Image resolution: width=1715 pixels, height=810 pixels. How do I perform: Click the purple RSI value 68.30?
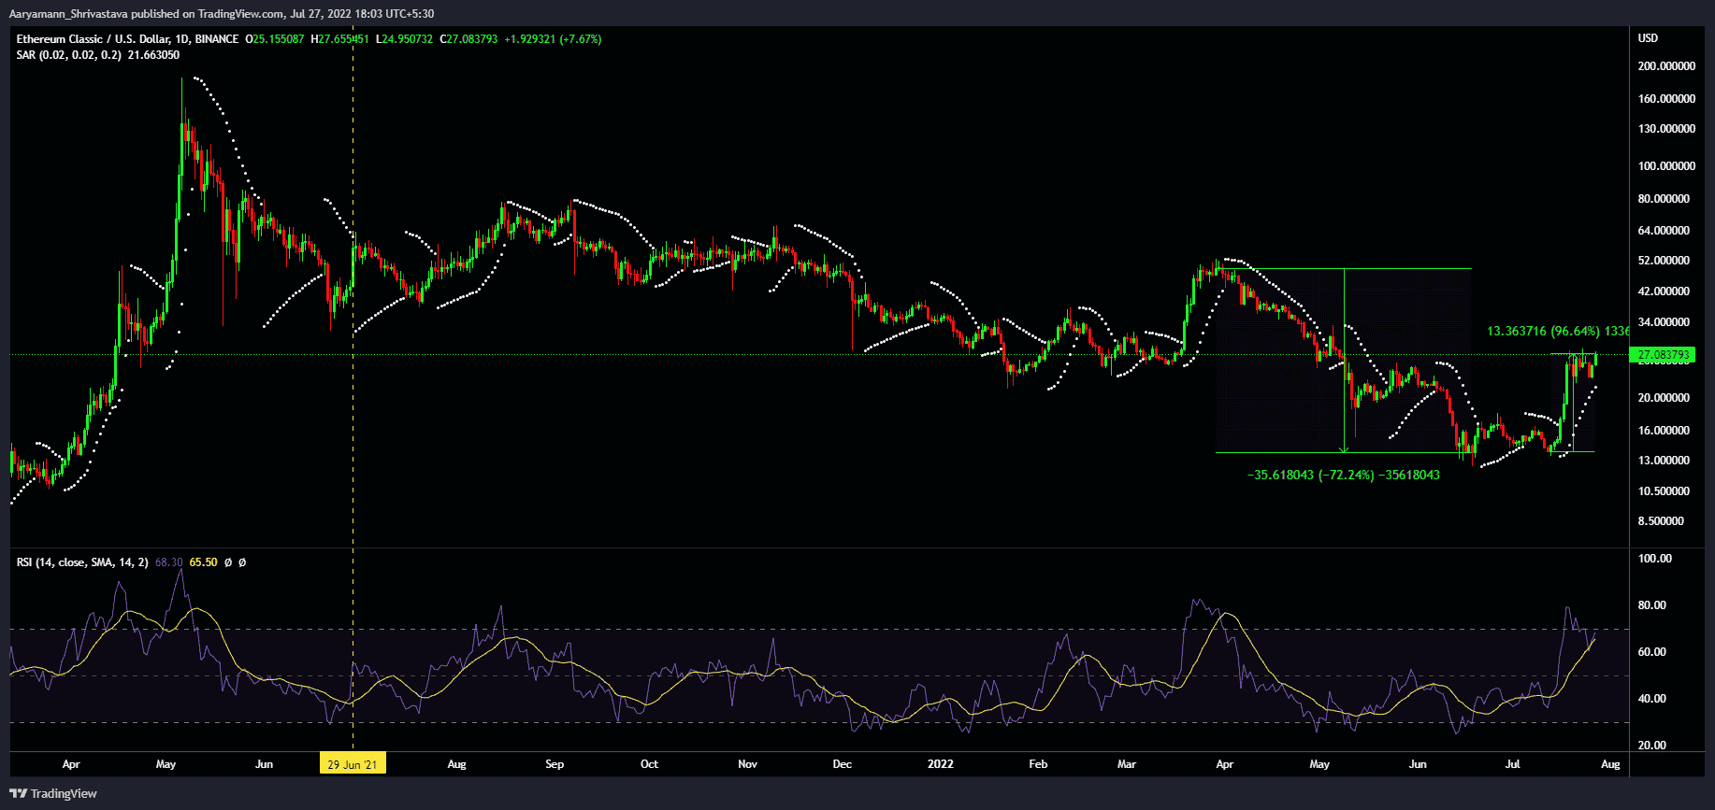pos(168,562)
